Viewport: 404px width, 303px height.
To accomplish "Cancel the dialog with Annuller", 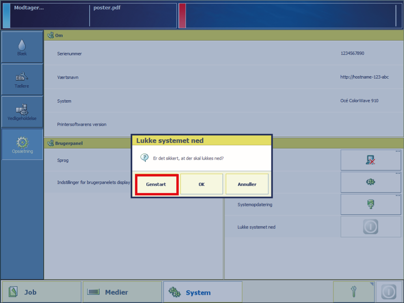I will pyautogui.click(x=247, y=184).
